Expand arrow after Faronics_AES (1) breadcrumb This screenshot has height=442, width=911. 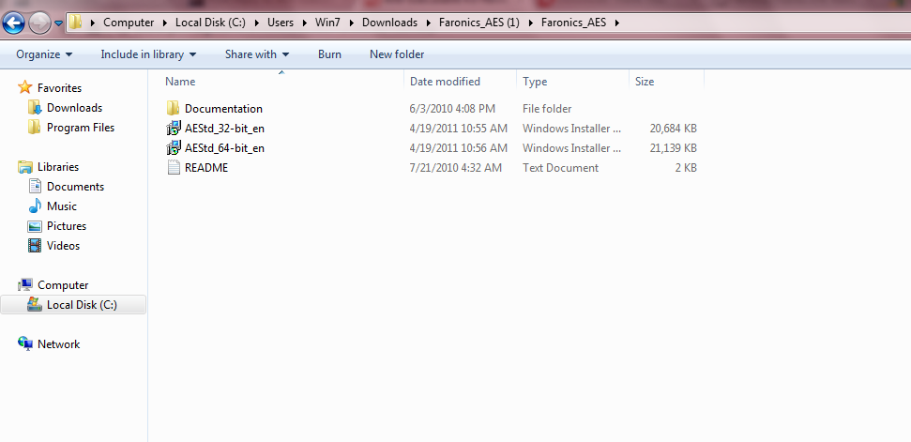click(530, 23)
